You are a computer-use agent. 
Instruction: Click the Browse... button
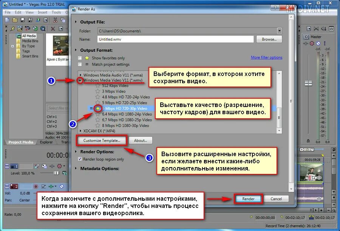point(269,39)
